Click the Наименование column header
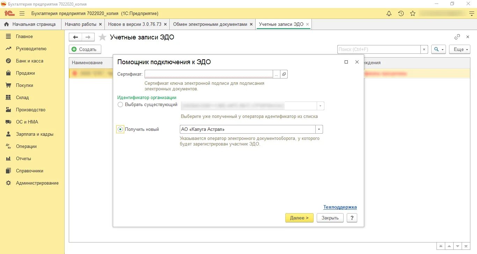This screenshot has width=477, height=254. (87, 63)
